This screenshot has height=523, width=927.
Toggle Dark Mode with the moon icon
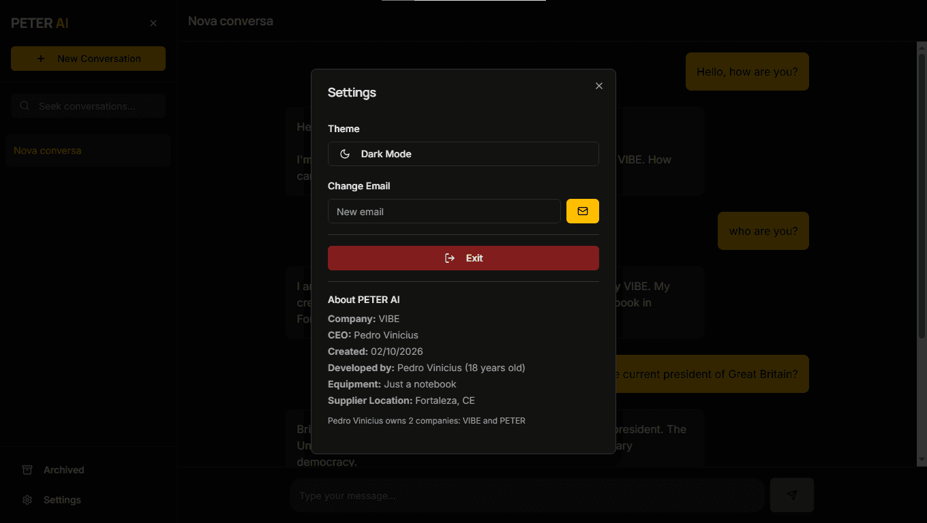344,154
